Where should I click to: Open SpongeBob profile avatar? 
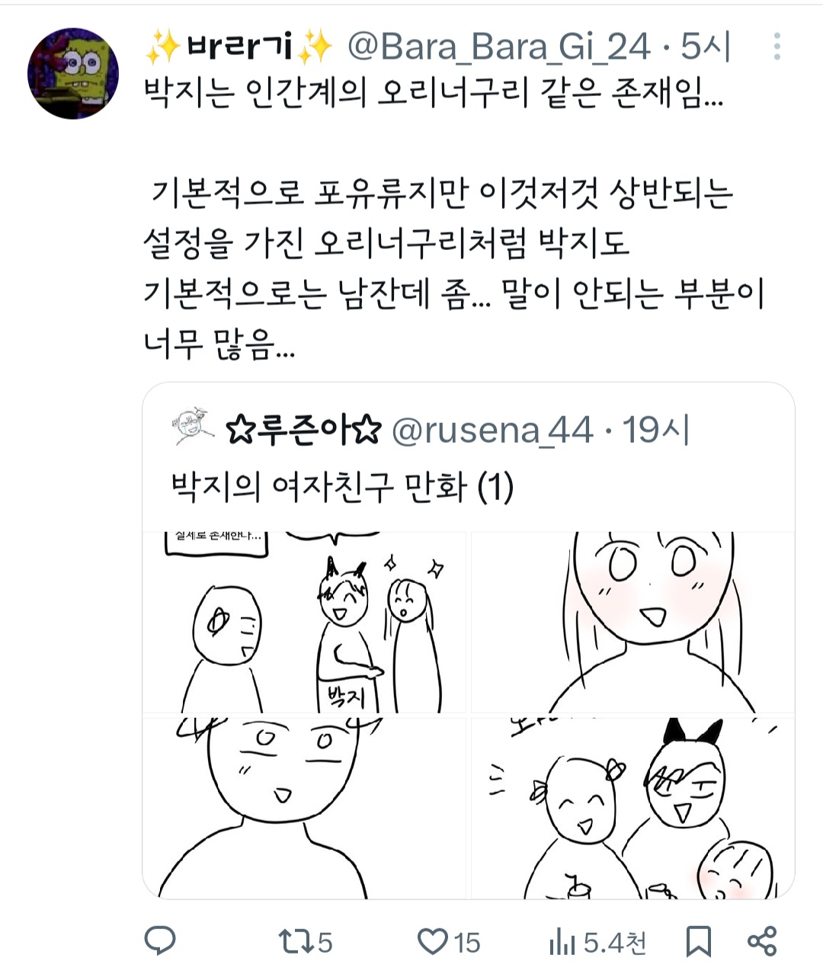pyautogui.click(x=73, y=73)
